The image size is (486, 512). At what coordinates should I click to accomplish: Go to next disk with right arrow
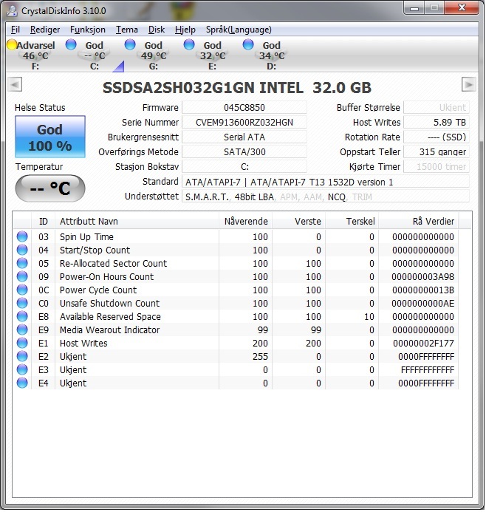[x=468, y=84]
